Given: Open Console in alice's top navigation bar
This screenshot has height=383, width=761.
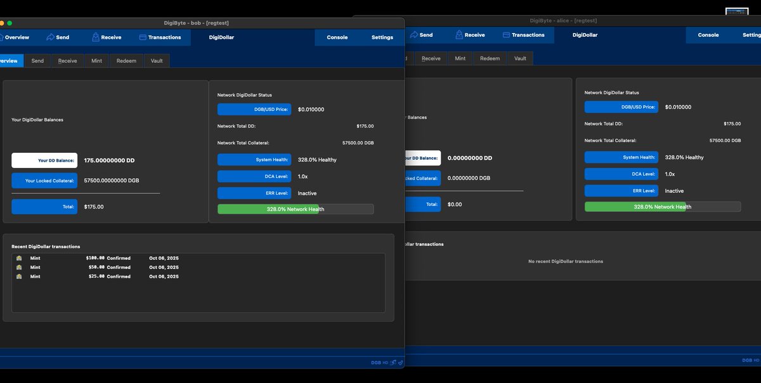Looking at the screenshot, I should pyautogui.click(x=708, y=35).
